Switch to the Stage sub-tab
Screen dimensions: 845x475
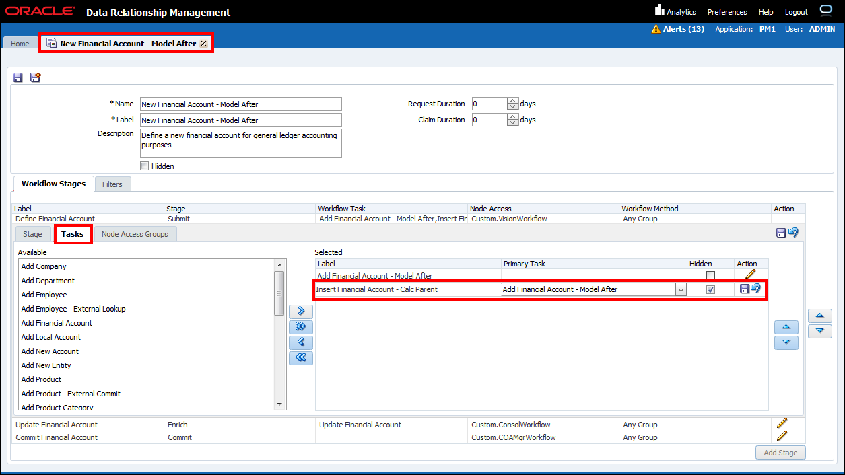point(32,234)
